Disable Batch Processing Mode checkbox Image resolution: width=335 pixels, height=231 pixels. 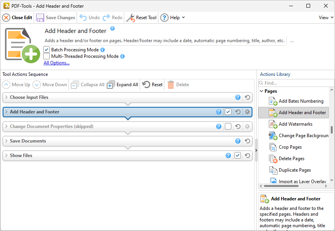[46, 50]
